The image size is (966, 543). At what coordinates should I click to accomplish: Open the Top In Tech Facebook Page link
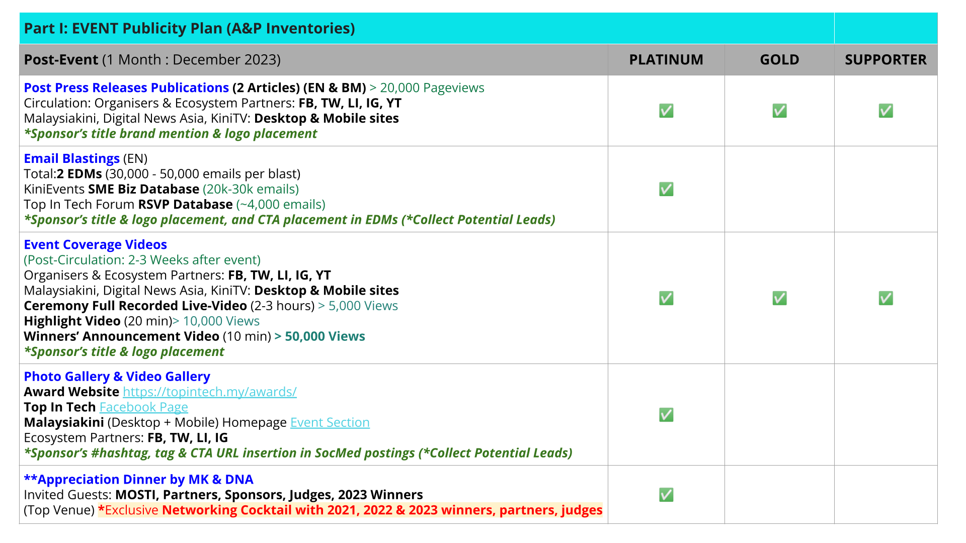[143, 407]
